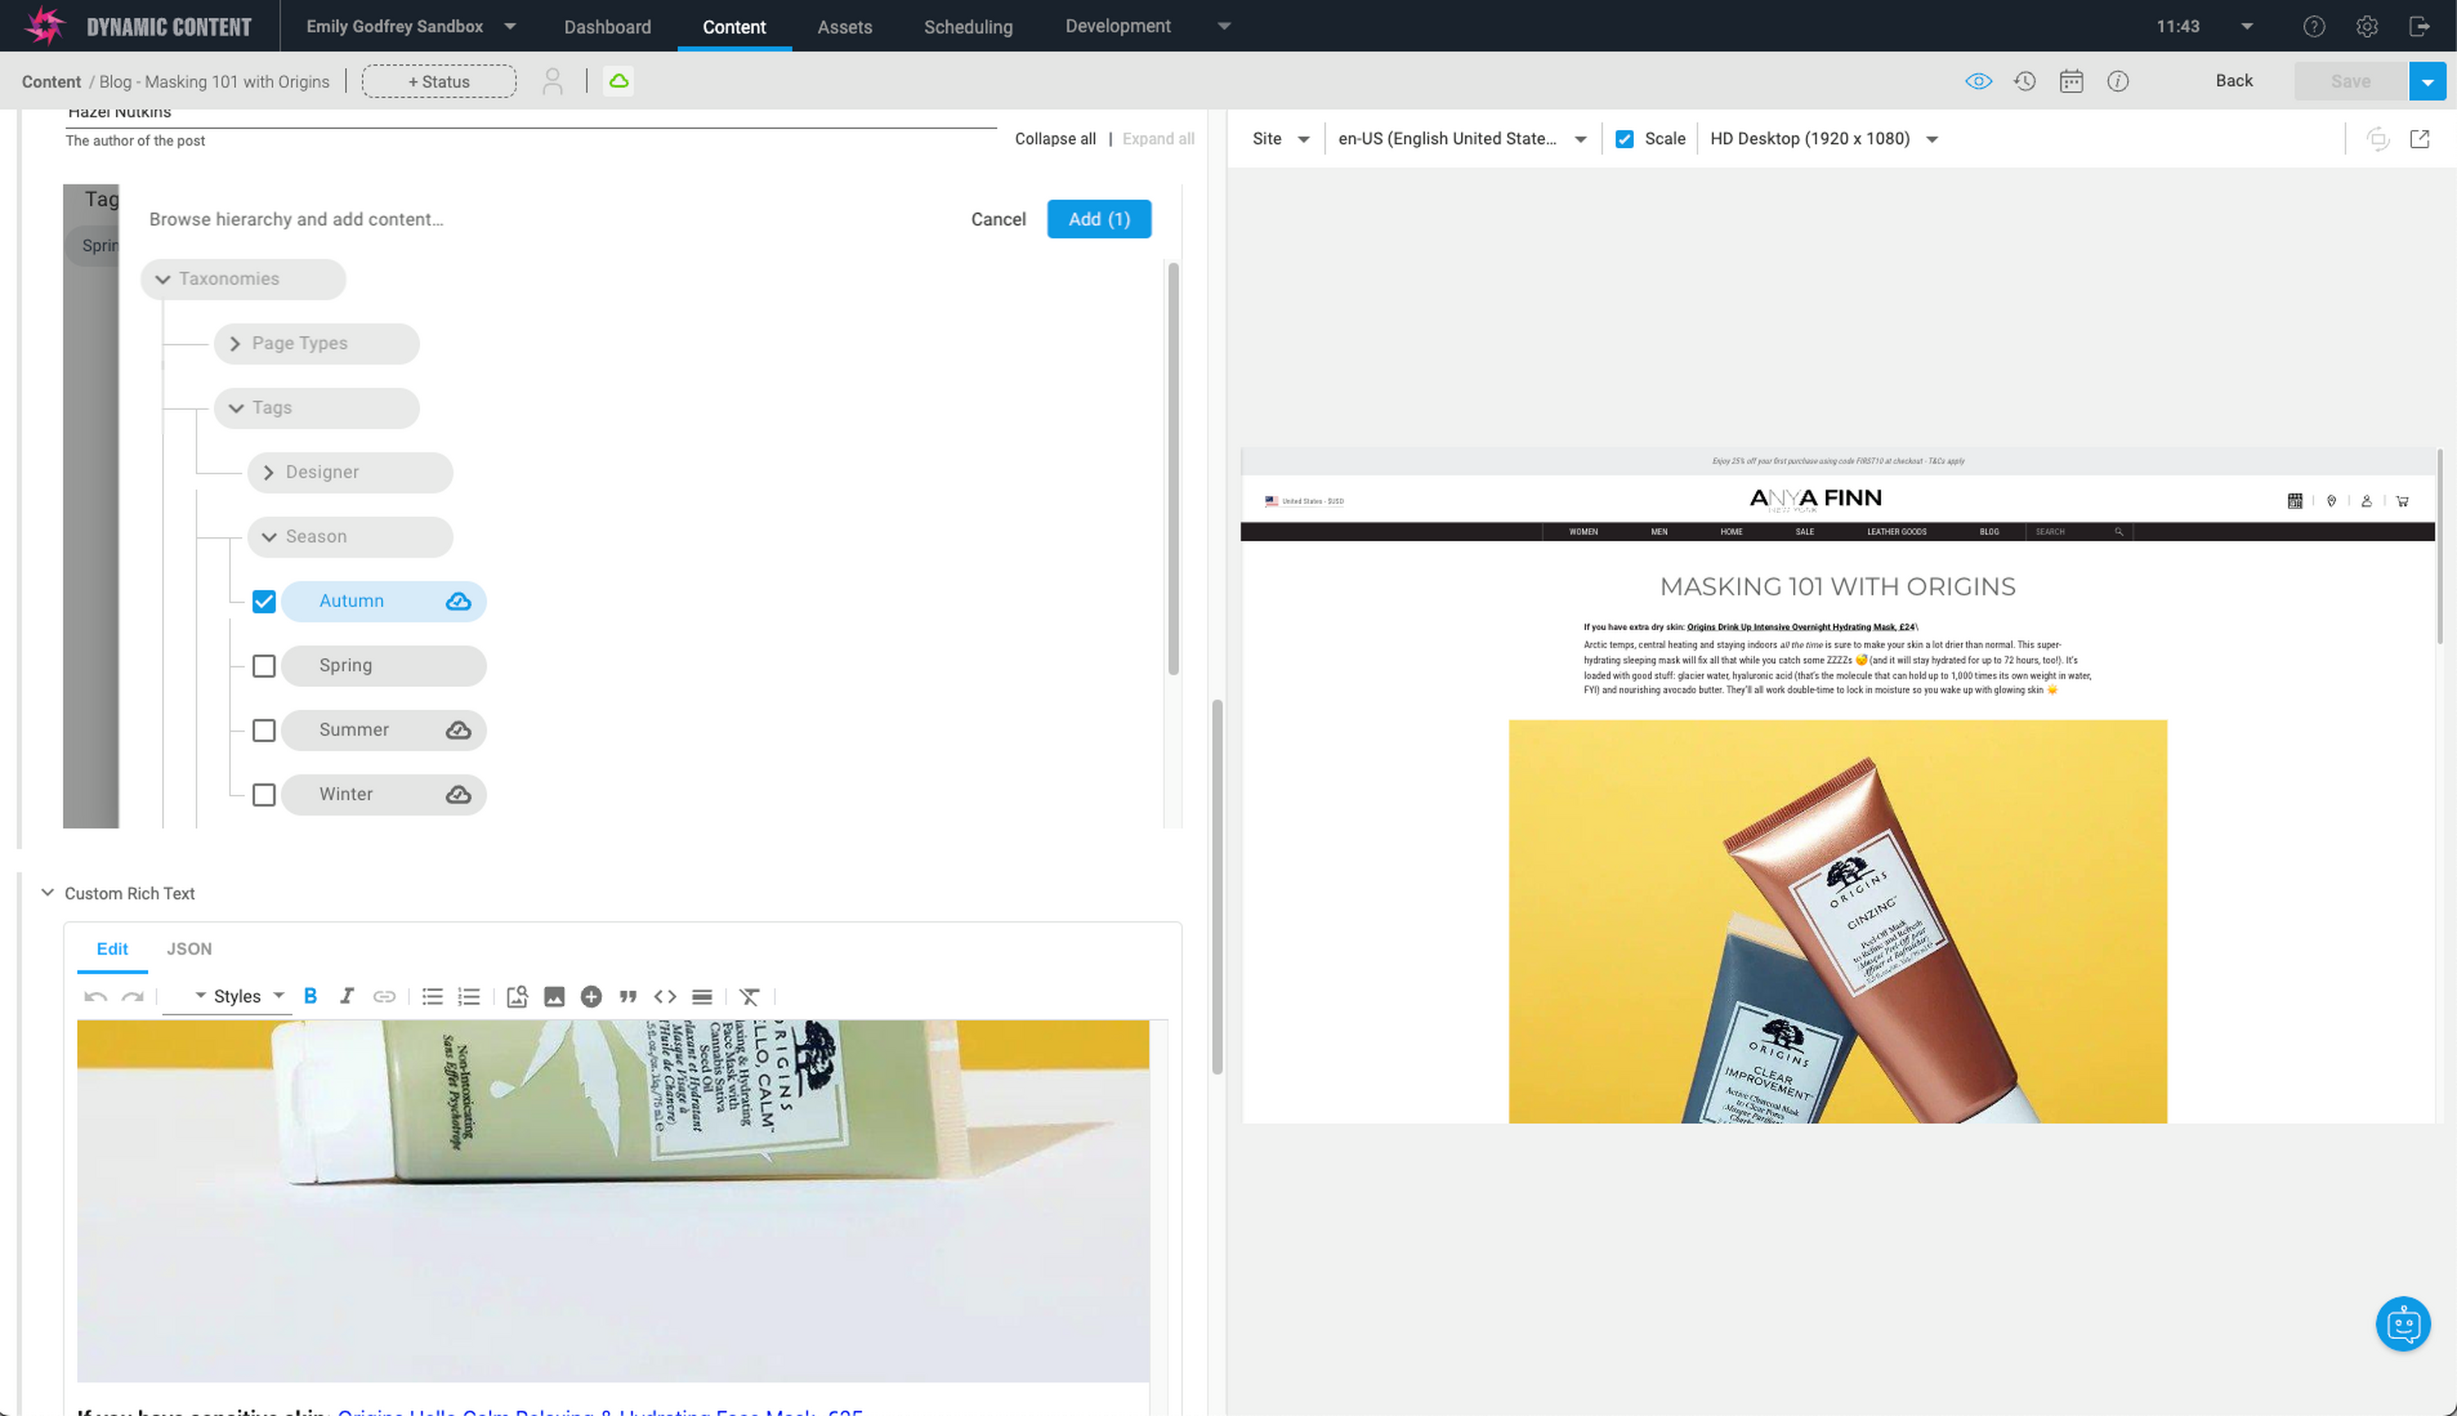Viewport: 2457px width, 1416px height.
Task: Insert an image via the picture icon
Action: pos(554,996)
